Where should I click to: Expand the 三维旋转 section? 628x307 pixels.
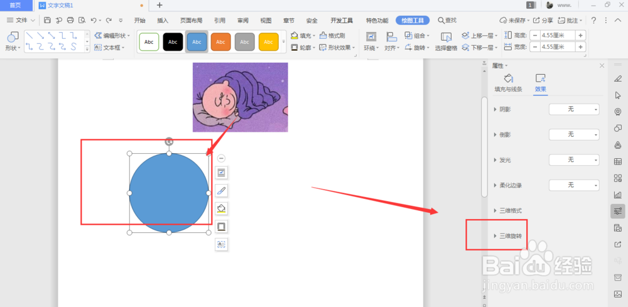click(508, 236)
